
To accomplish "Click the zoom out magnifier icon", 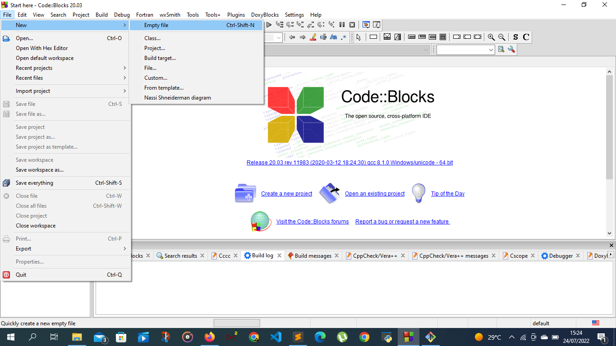I will [x=501, y=37].
